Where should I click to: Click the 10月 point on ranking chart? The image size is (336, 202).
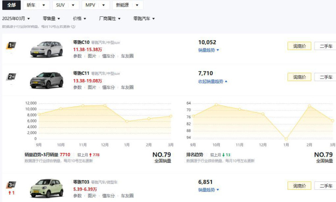tap(216, 105)
